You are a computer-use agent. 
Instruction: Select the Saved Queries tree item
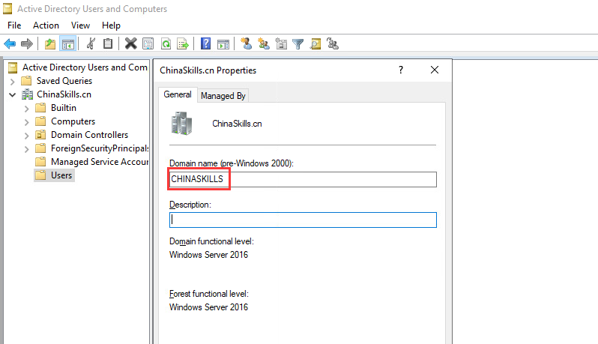(64, 81)
